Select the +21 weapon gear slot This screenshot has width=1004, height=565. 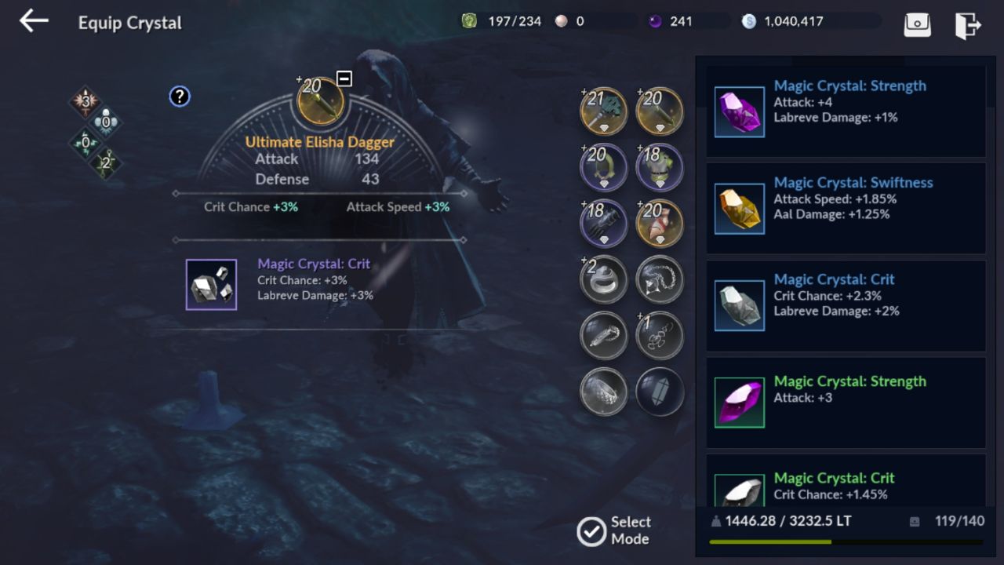[x=603, y=111]
